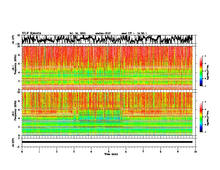
Task: Click the "-7" label on ch.2 colorbar
Action: [205, 132]
